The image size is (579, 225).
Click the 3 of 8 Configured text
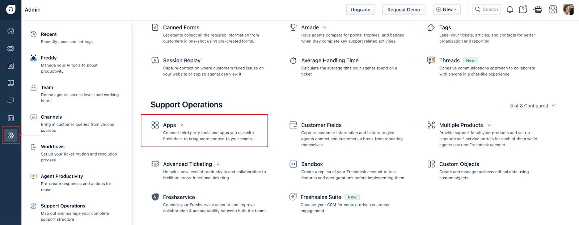coord(529,106)
